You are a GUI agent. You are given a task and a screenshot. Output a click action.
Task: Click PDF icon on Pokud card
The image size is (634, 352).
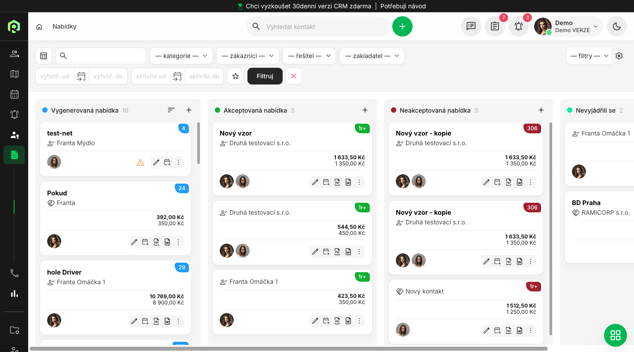pyautogui.click(x=156, y=242)
